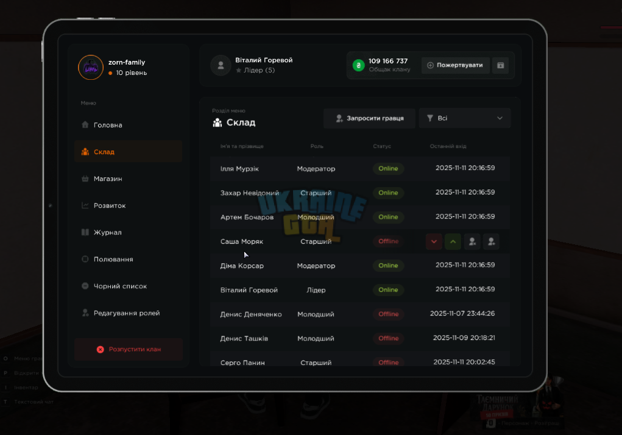Click the zorn-family clan avatar
Image resolution: width=622 pixels, height=435 pixels.
[91, 68]
